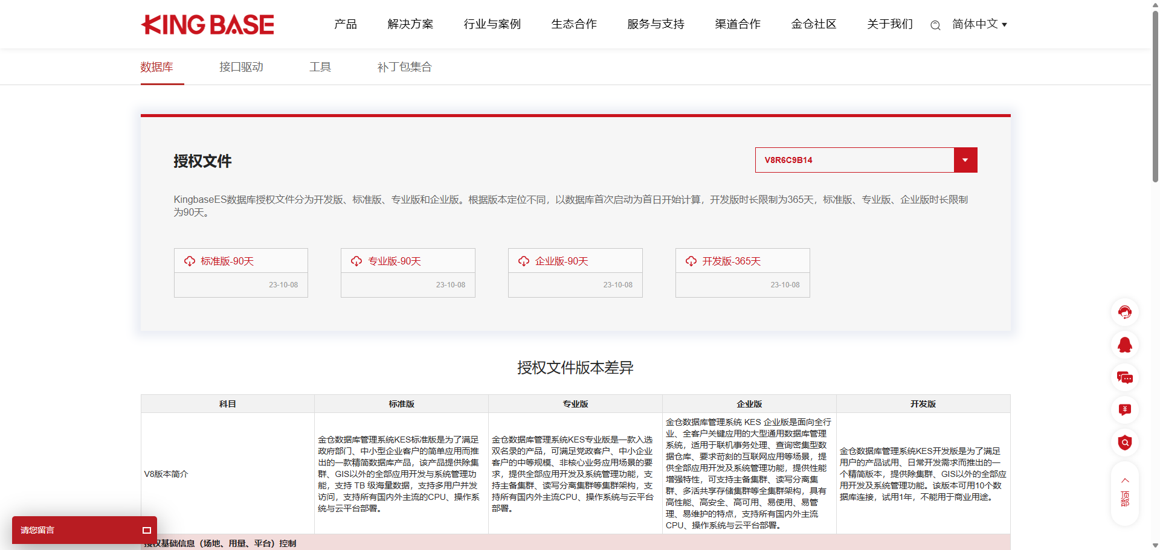Click the 授权文件版本差异 heading
Viewport: 1160px width, 550px height.
pos(575,368)
